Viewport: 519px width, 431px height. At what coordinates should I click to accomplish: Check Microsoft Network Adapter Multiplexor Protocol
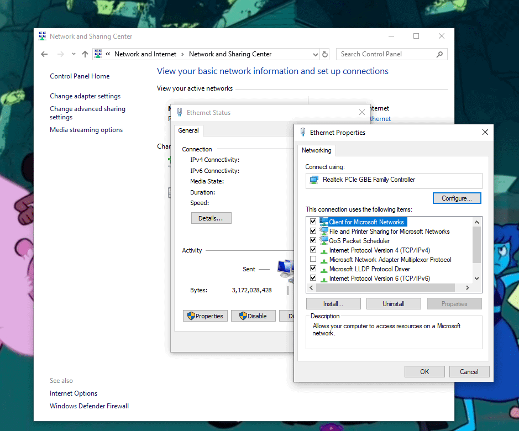(x=313, y=259)
